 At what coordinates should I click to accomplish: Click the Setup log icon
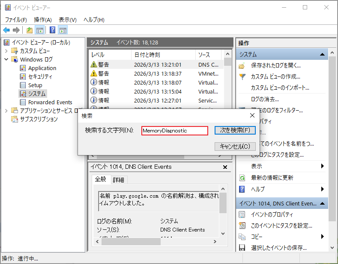(23, 85)
